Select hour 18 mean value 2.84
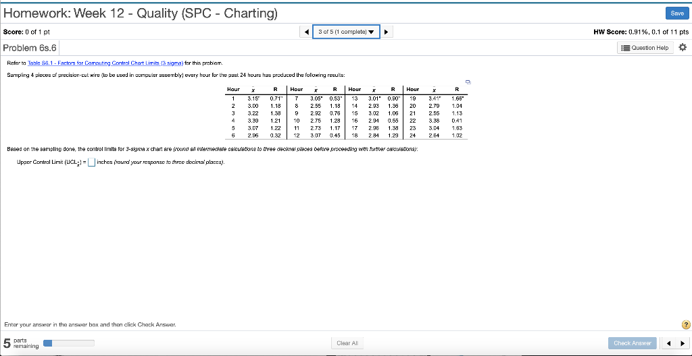This screenshot has width=692, height=356. 374,136
